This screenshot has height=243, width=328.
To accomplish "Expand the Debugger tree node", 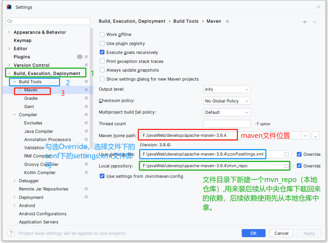I will click(x=14, y=181).
